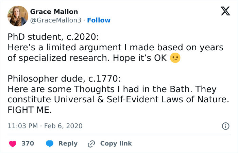Click the line "Philosopher dude, c.1770:"

point(64,79)
